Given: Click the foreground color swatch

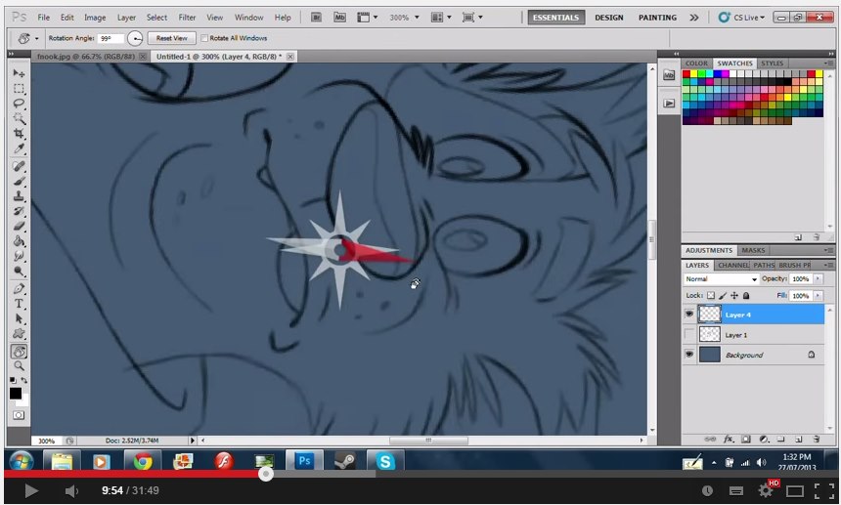Looking at the screenshot, I should coord(16,394).
